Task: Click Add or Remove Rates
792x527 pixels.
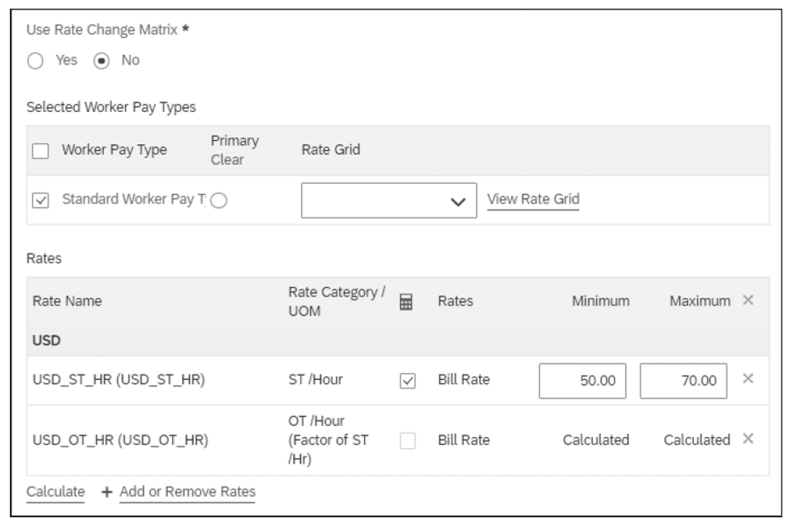Action: click(187, 492)
